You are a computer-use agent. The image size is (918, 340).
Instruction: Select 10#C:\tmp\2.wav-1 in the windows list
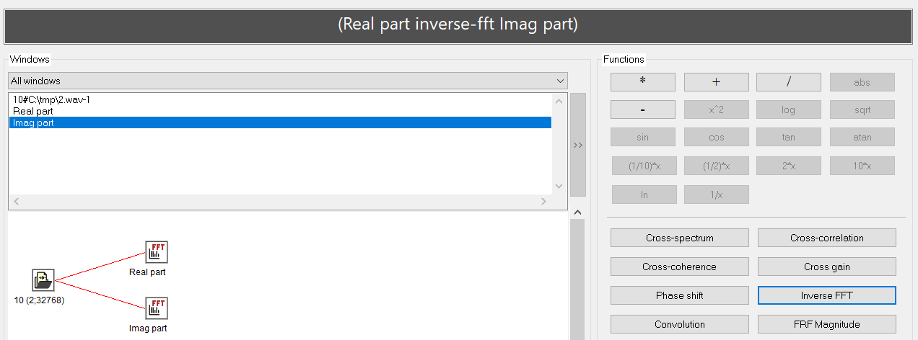tap(51, 100)
